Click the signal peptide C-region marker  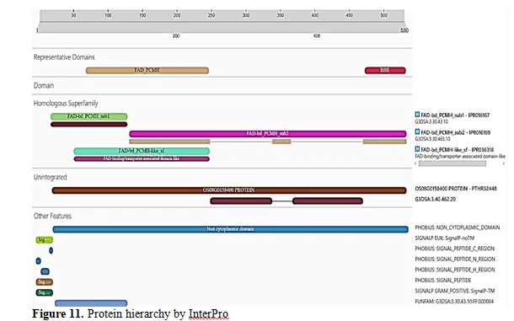[x=51, y=250]
